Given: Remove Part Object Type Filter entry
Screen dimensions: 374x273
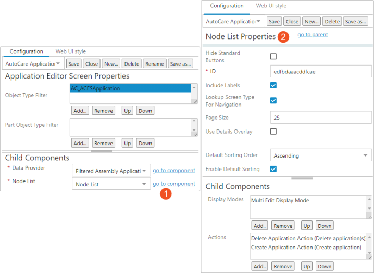Looking at the screenshot, I should pos(104,143).
